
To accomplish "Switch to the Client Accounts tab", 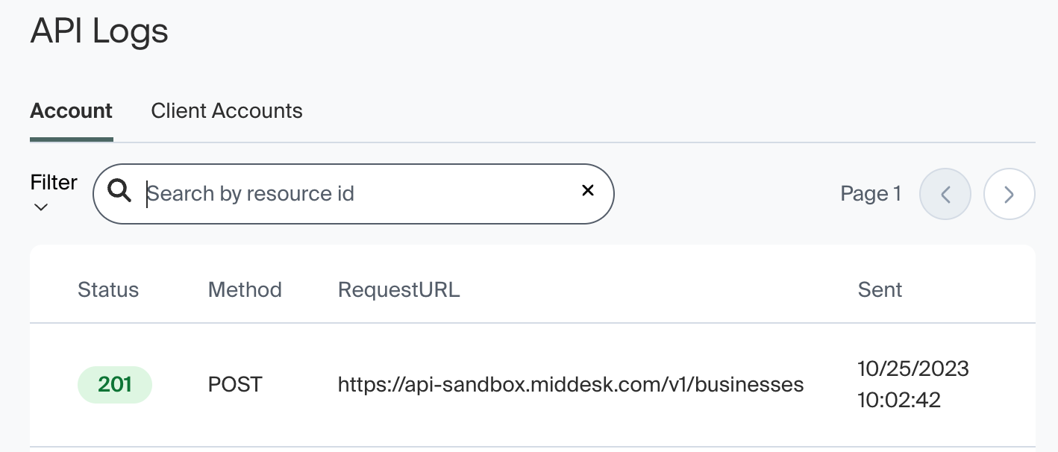I will pos(227,111).
